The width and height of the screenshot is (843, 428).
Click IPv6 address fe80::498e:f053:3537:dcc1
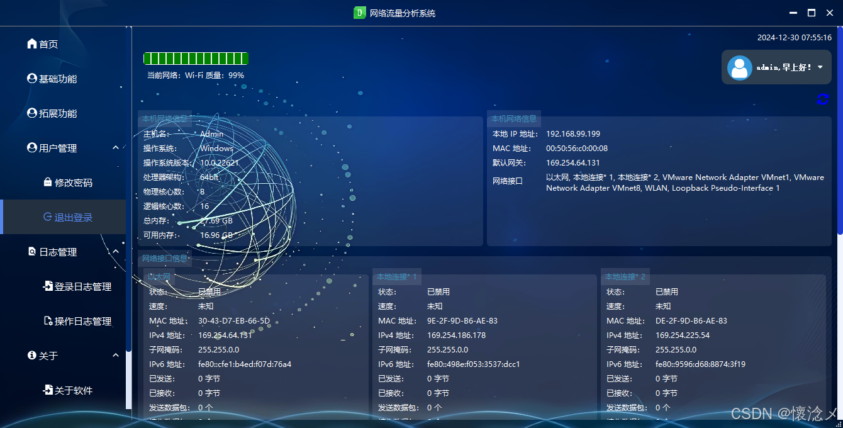point(474,364)
